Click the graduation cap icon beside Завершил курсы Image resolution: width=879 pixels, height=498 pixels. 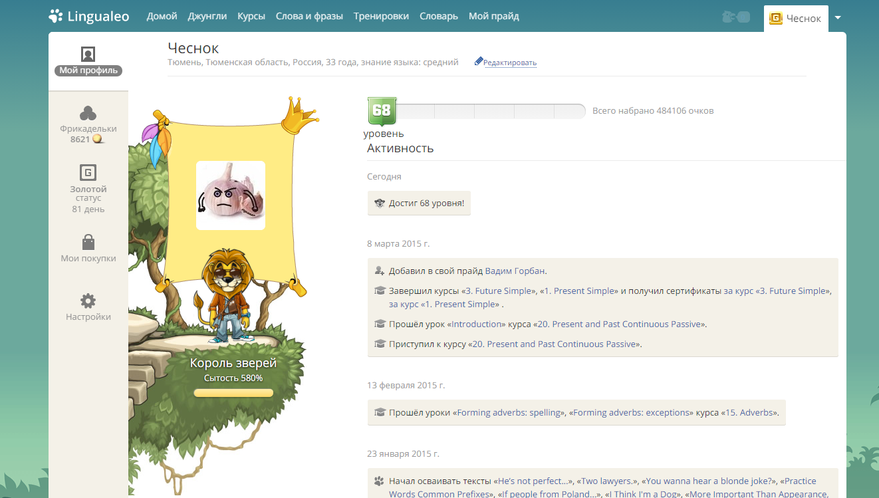[380, 291]
